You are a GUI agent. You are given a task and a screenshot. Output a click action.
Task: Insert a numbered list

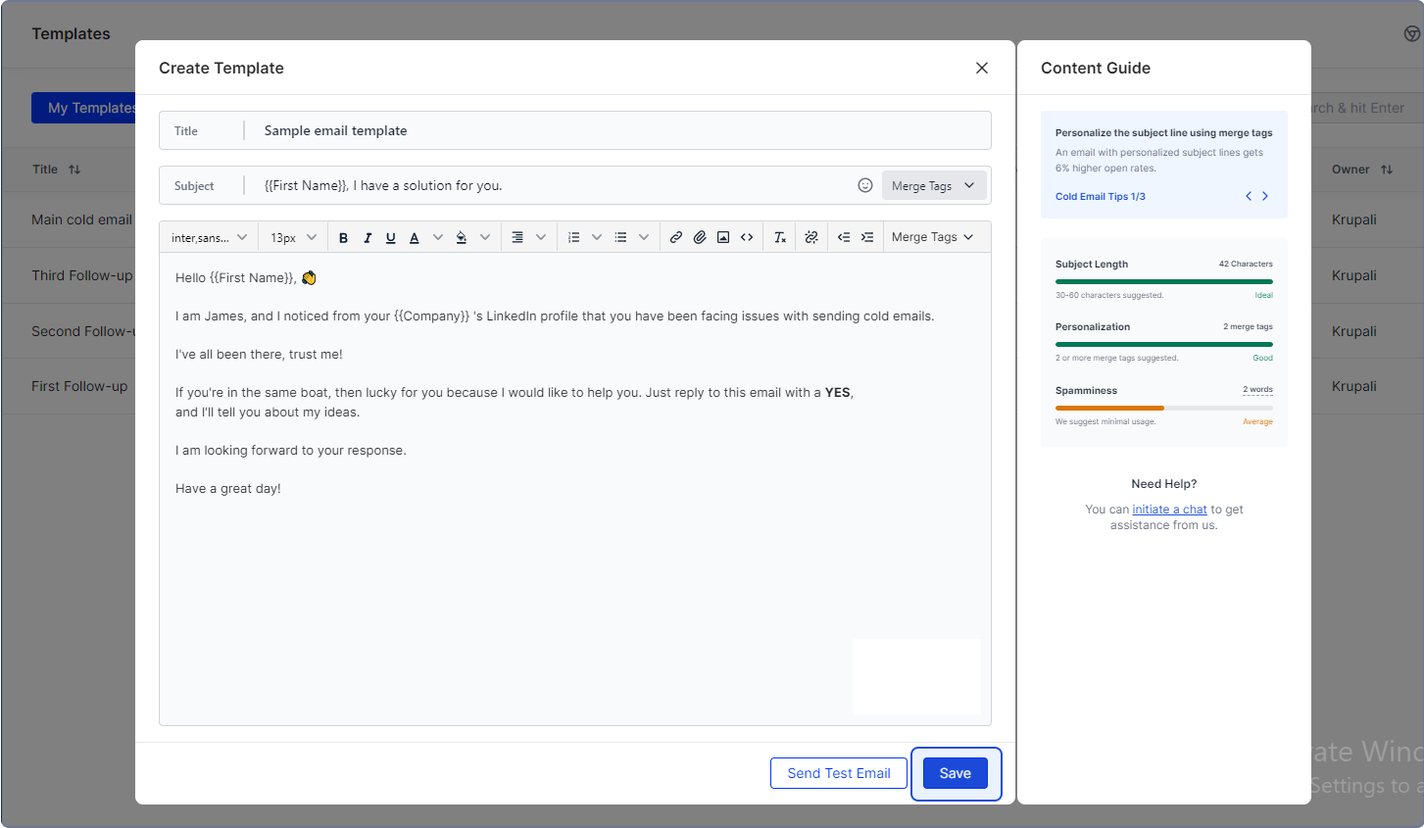click(573, 237)
